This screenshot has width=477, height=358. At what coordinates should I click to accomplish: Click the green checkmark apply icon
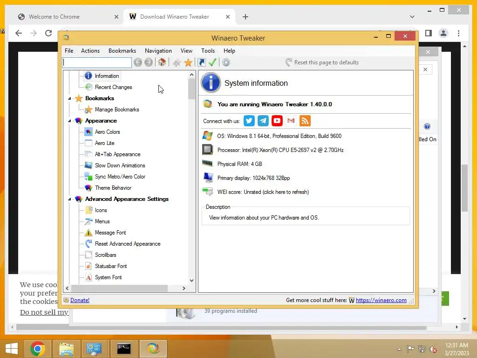point(212,62)
